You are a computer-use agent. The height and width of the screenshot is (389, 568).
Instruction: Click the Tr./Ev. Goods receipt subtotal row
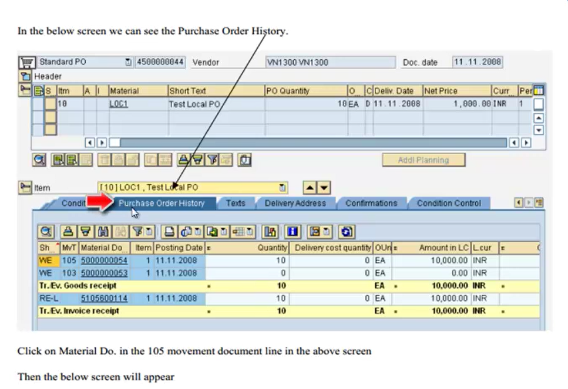(288, 286)
